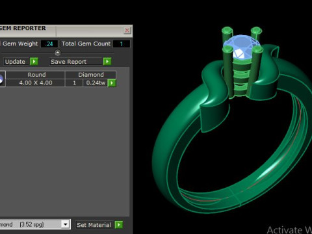312x234 pixels.
Task: Select the Diamond column header
Action: (x=91, y=75)
